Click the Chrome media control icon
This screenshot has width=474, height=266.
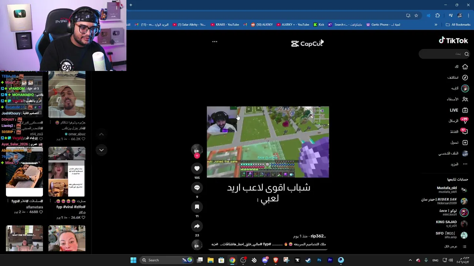coord(451,16)
